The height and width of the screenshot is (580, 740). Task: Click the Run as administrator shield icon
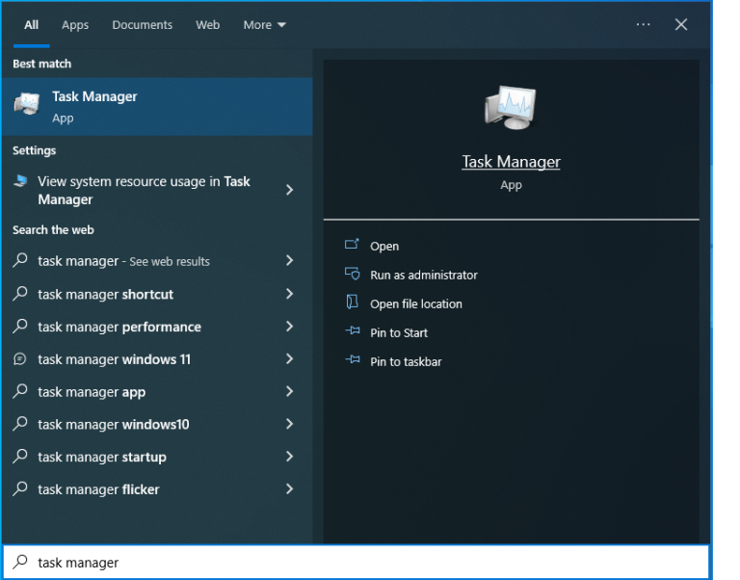pyautogui.click(x=352, y=274)
